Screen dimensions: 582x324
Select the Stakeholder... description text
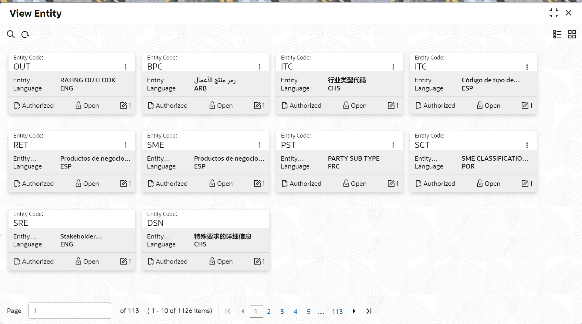point(81,236)
